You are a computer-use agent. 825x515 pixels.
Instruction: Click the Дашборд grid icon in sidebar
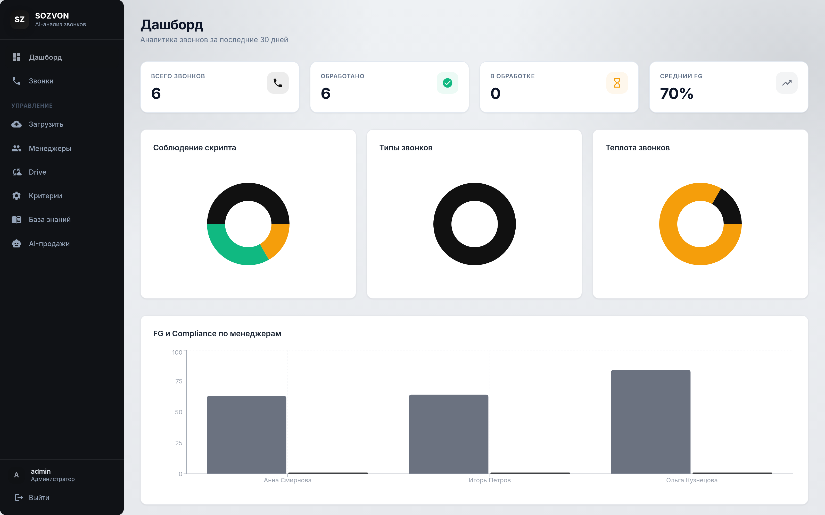click(16, 57)
